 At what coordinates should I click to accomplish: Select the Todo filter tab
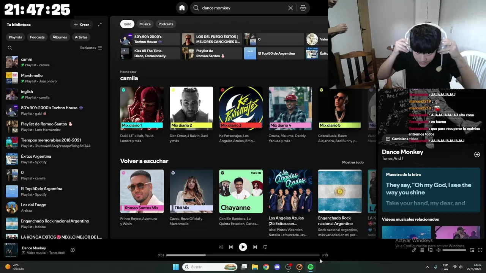[x=127, y=24]
